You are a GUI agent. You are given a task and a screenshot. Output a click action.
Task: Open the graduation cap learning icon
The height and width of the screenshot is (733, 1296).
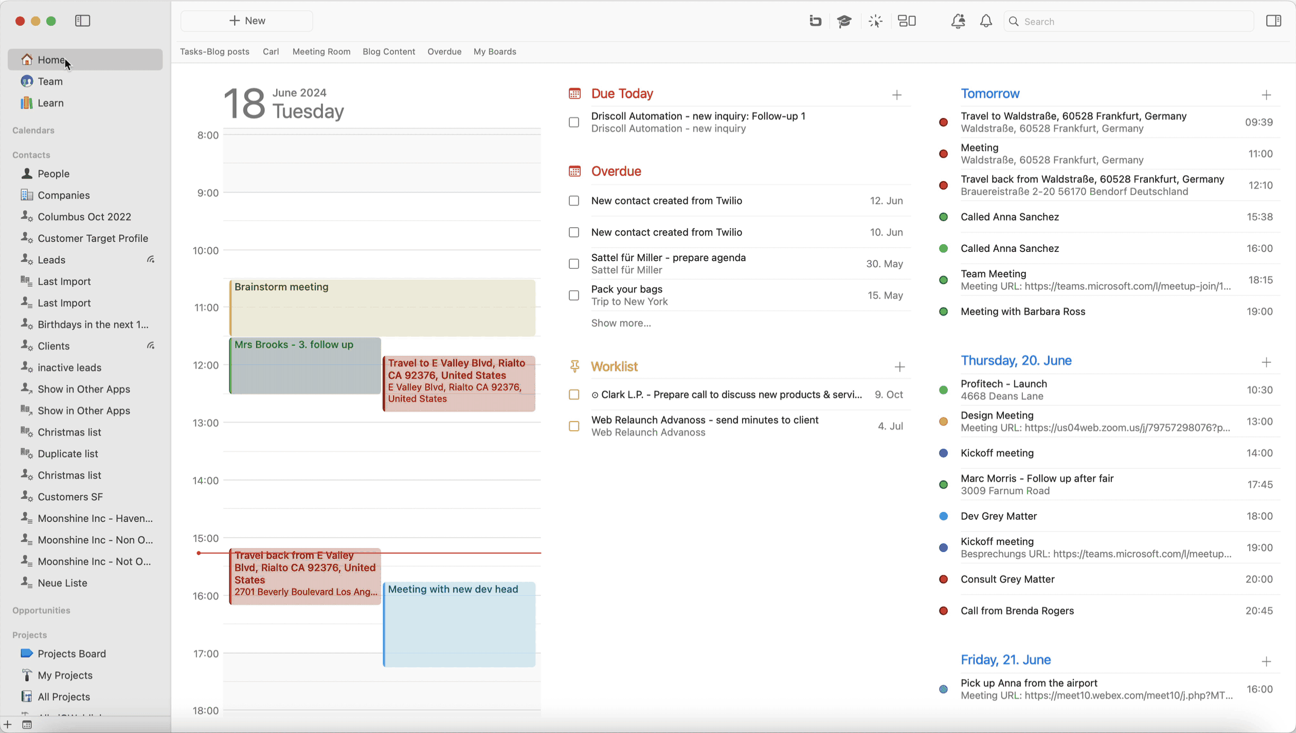point(844,21)
